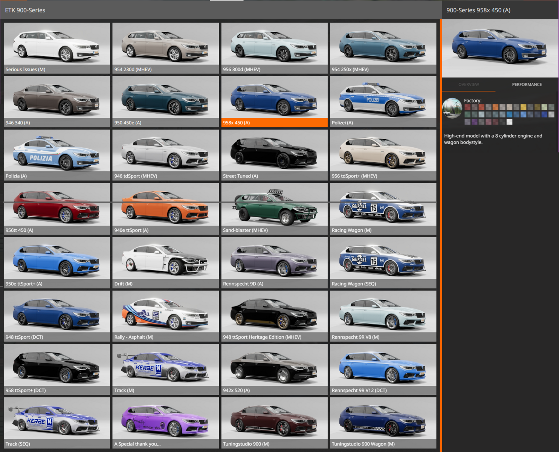Select the white factory paint swatch
The width and height of the screenshot is (559, 452).
[509, 122]
